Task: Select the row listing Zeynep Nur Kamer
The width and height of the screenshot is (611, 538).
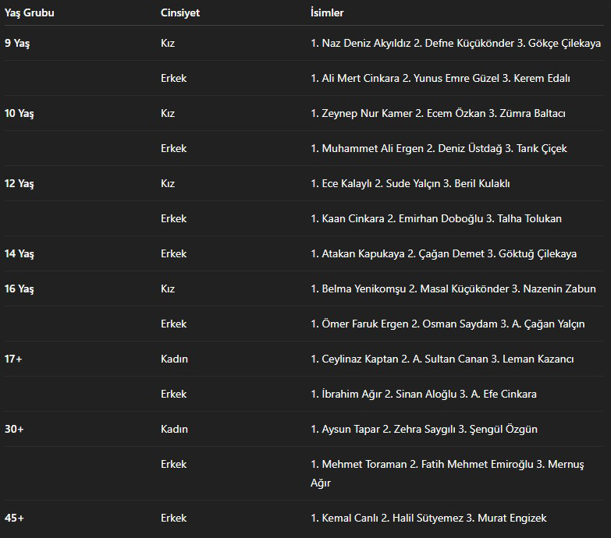Action: [438, 114]
